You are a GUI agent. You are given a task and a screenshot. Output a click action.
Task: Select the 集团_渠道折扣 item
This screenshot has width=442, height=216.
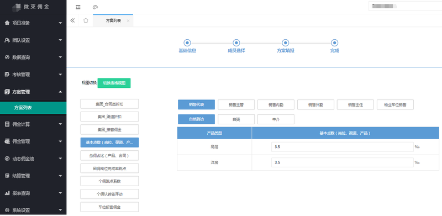[109, 117]
